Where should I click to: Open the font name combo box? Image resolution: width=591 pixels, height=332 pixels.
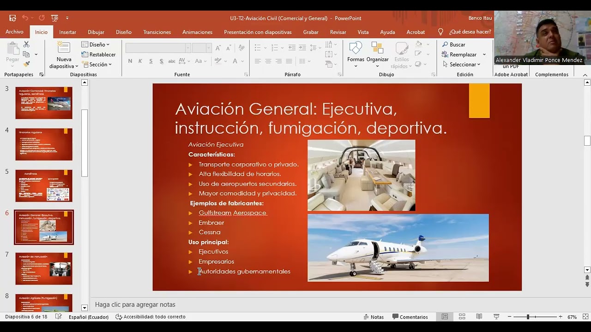158,48
